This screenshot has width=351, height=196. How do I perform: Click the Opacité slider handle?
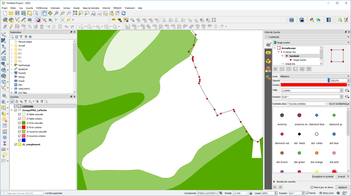[x=329, y=80]
